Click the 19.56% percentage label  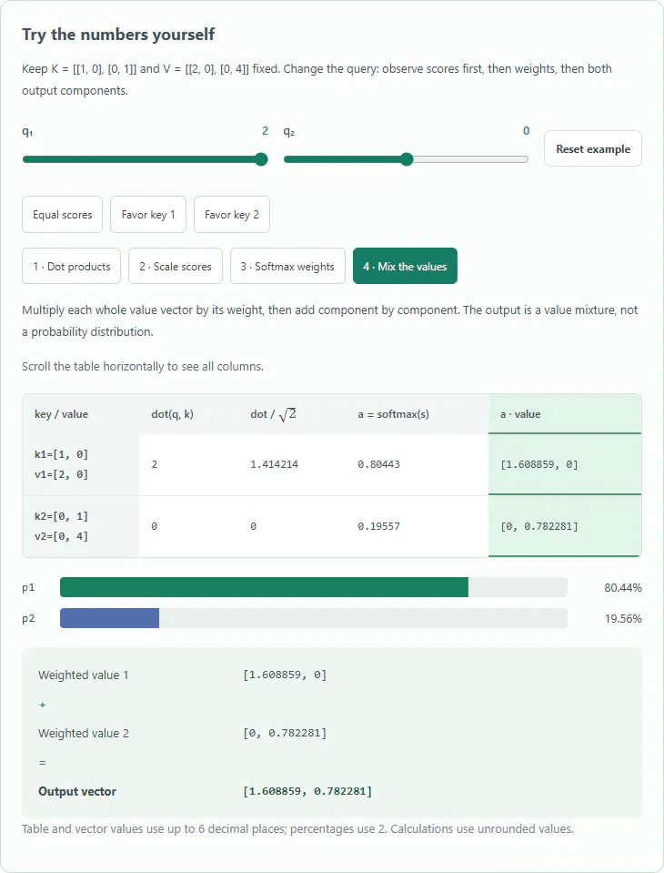pyautogui.click(x=623, y=618)
